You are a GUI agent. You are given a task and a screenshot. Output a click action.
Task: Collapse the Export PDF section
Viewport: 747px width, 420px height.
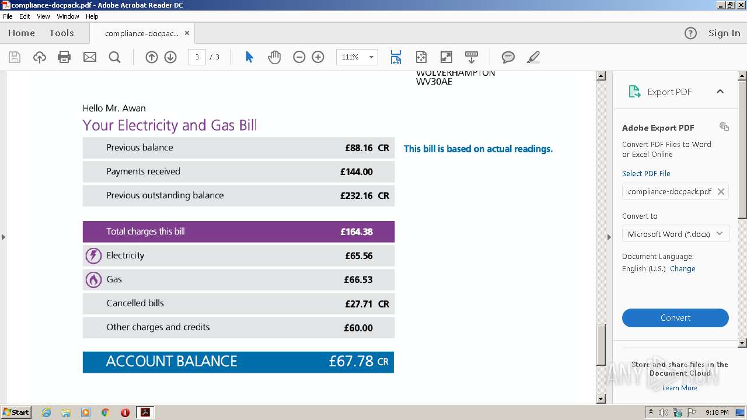720,92
